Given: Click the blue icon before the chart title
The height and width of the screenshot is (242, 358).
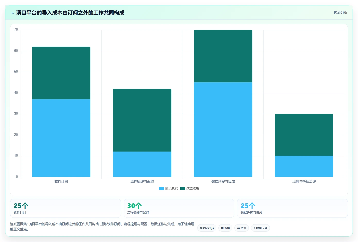Looking at the screenshot, I should coord(12,13).
